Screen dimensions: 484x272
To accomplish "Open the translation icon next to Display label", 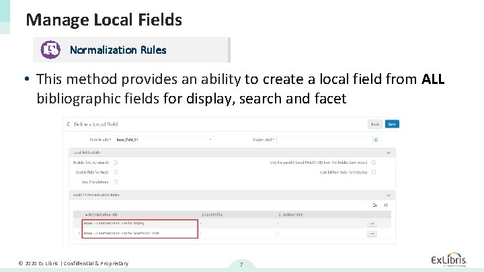I will click(376, 140).
